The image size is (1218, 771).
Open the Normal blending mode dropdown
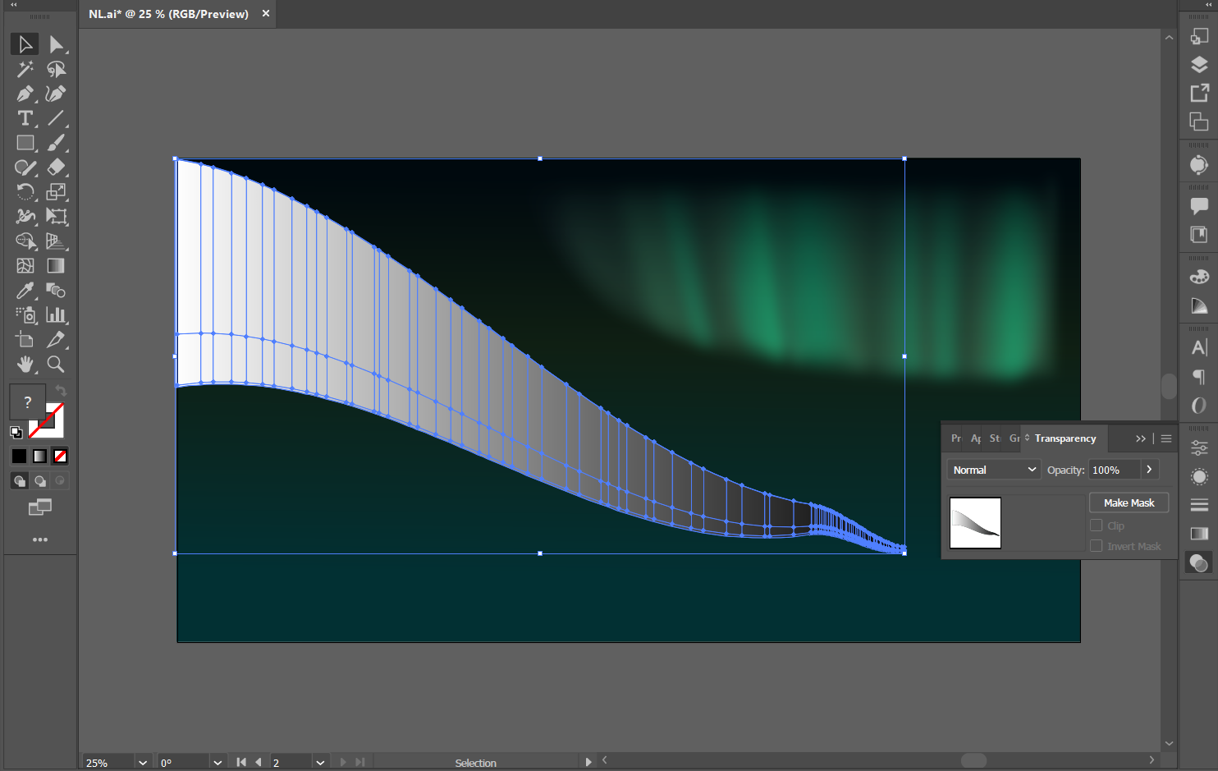click(x=994, y=470)
